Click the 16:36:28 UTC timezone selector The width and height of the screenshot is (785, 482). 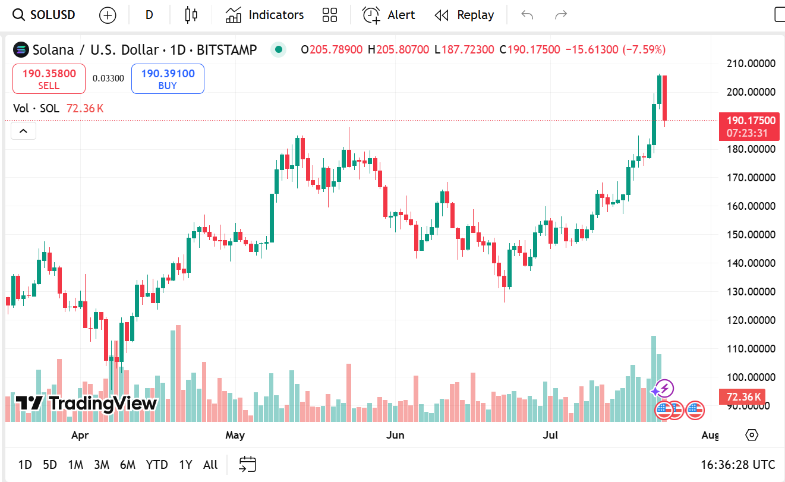737,464
